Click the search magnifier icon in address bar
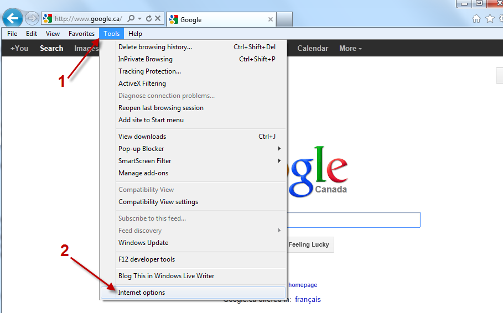The image size is (503, 313). (131, 19)
